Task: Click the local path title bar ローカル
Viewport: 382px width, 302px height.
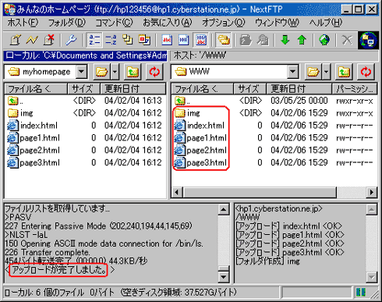Action: tap(85, 55)
